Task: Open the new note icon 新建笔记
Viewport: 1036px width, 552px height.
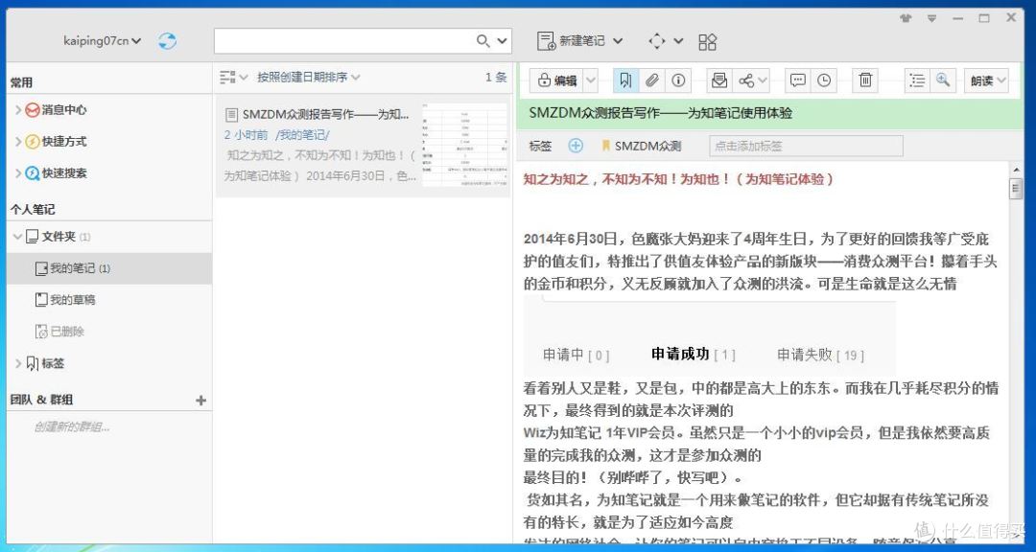Action: click(x=547, y=41)
